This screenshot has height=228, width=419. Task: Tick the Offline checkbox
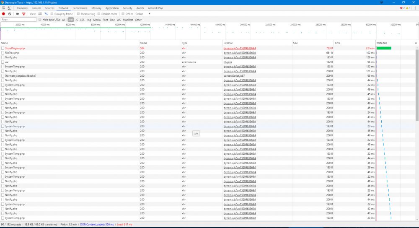(x=123, y=14)
